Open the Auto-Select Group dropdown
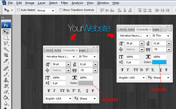Viewport: 176px width, 109px height. click(x=46, y=11)
